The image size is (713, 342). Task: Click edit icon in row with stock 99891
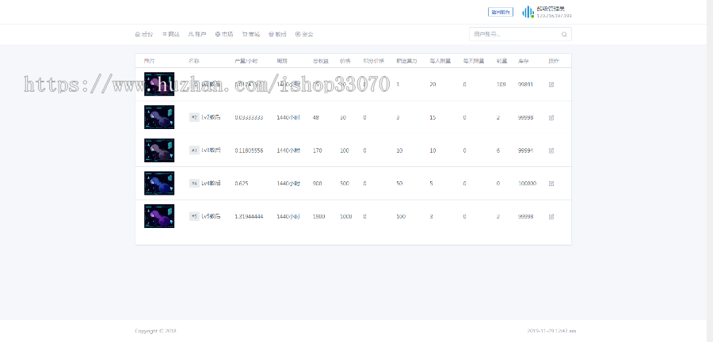(551, 85)
